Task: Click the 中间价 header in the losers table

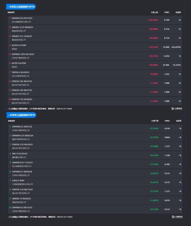Action: click(x=167, y=121)
